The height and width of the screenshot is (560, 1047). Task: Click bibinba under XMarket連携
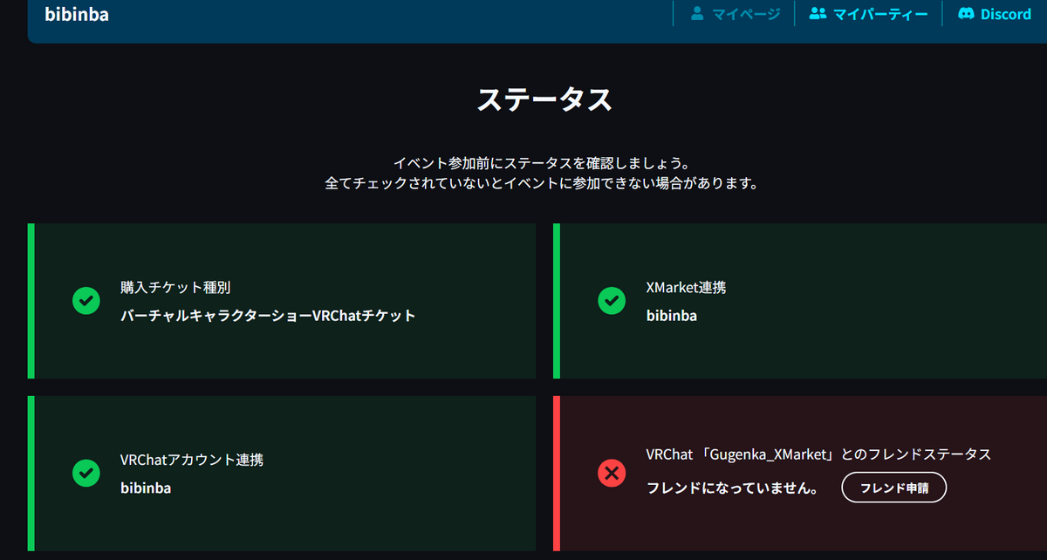[672, 316]
